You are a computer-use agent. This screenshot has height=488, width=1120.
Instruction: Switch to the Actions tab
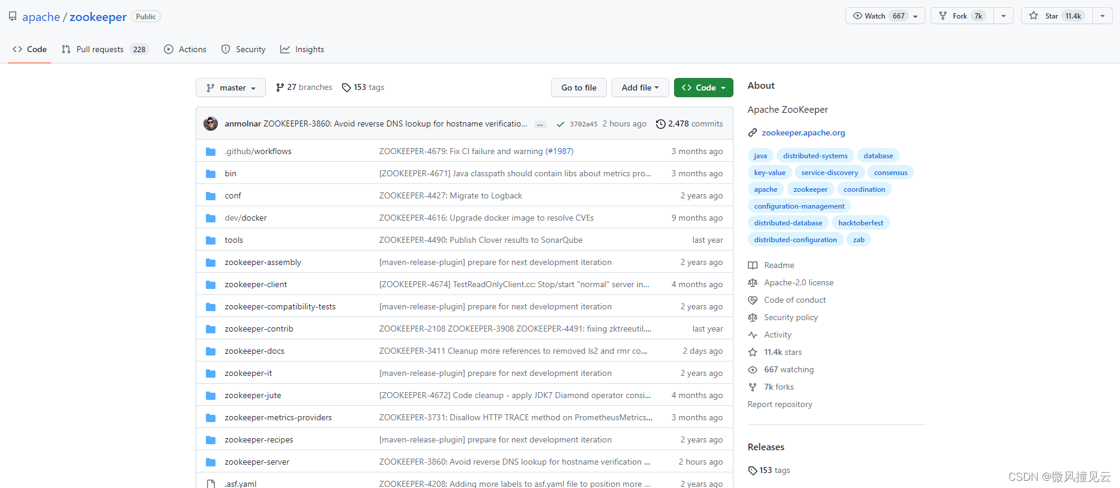pyautogui.click(x=185, y=49)
